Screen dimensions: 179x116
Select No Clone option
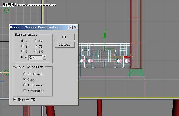pos(25,74)
